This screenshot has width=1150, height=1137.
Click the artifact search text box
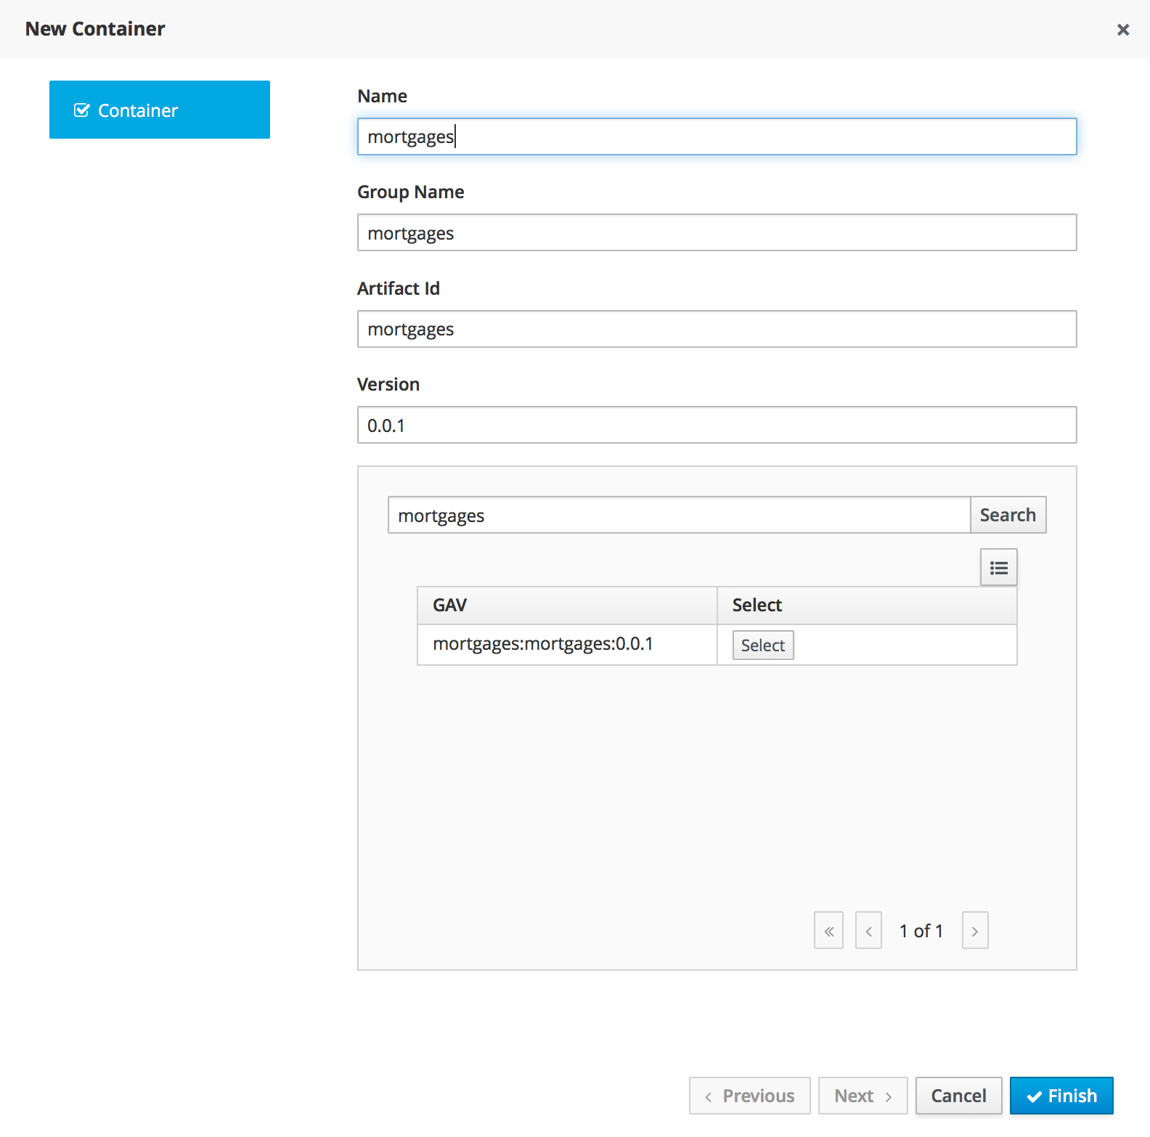679,515
